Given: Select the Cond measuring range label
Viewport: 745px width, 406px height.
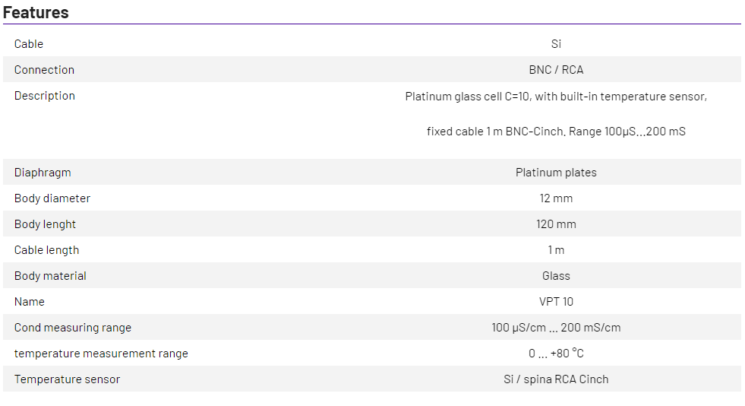Looking at the screenshot, I should [x=72, y=328].
